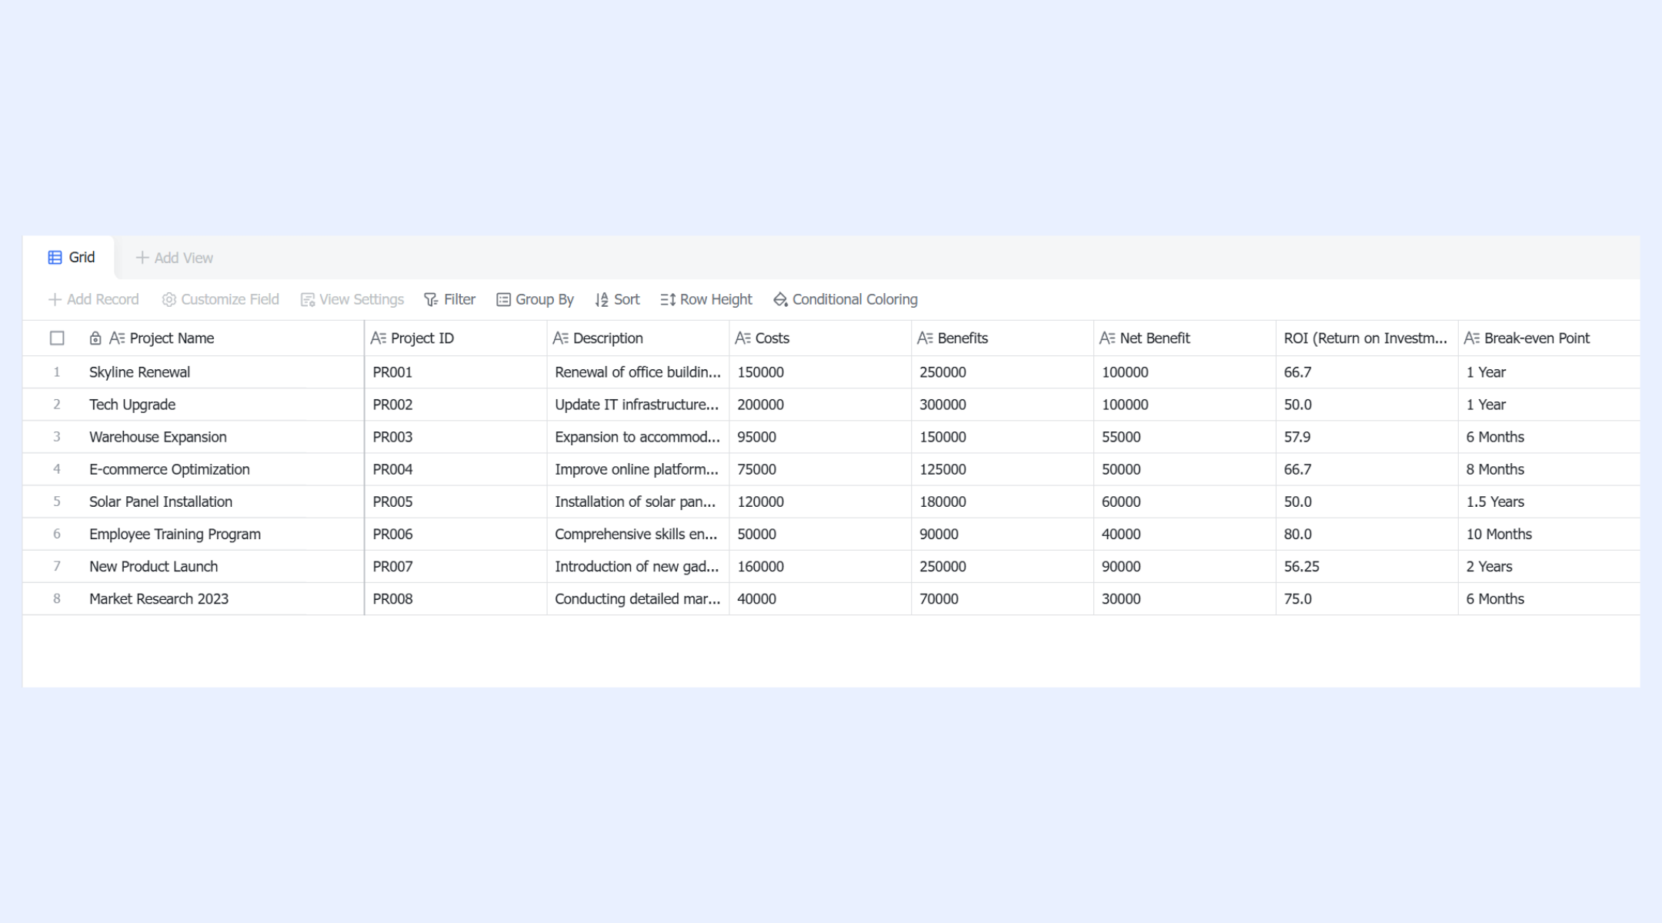1662x923 pixels.
Task: Click Add Record button
Action: 94,299
